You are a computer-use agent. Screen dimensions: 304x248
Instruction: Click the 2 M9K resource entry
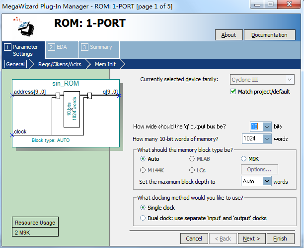click(35, 232)
